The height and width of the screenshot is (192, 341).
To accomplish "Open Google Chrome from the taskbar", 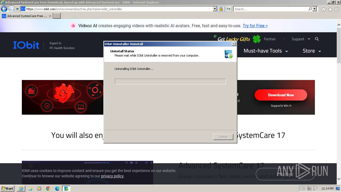I will pos(48,189).
